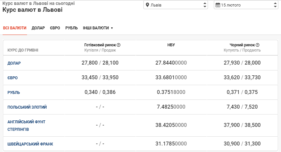Select pound black market rate 37,900 / 38,500
This screenshot has height=152, width=281.
[242, 125]
